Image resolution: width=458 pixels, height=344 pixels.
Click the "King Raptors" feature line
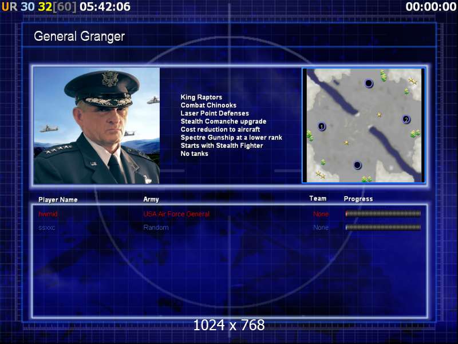click(202, 97)
